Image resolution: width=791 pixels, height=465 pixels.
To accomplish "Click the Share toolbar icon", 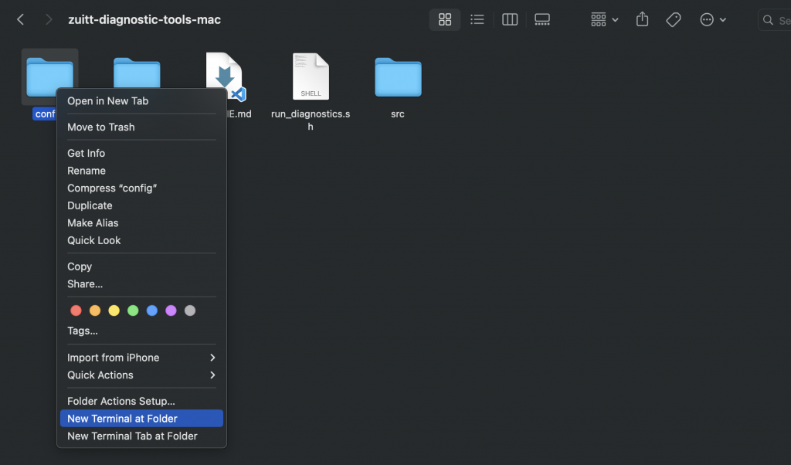I will 642,20.
